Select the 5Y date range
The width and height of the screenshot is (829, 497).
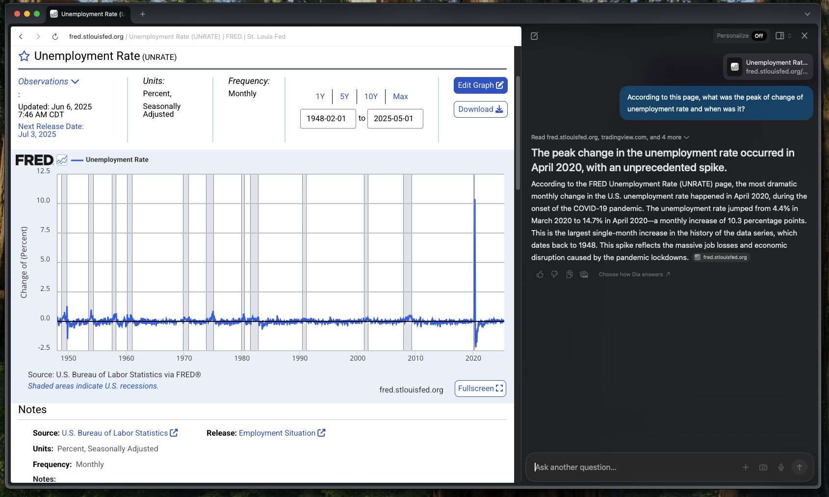click(344, 97)
